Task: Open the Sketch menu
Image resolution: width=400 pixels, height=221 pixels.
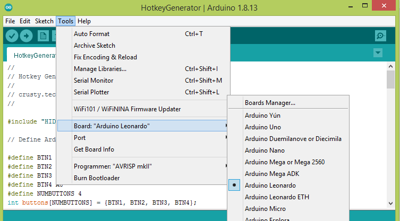Action: point(44,21)
